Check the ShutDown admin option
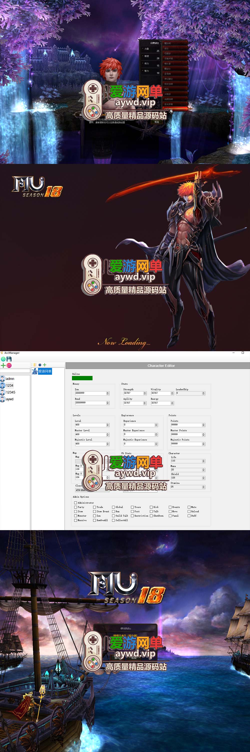 (x=151, y=516)
